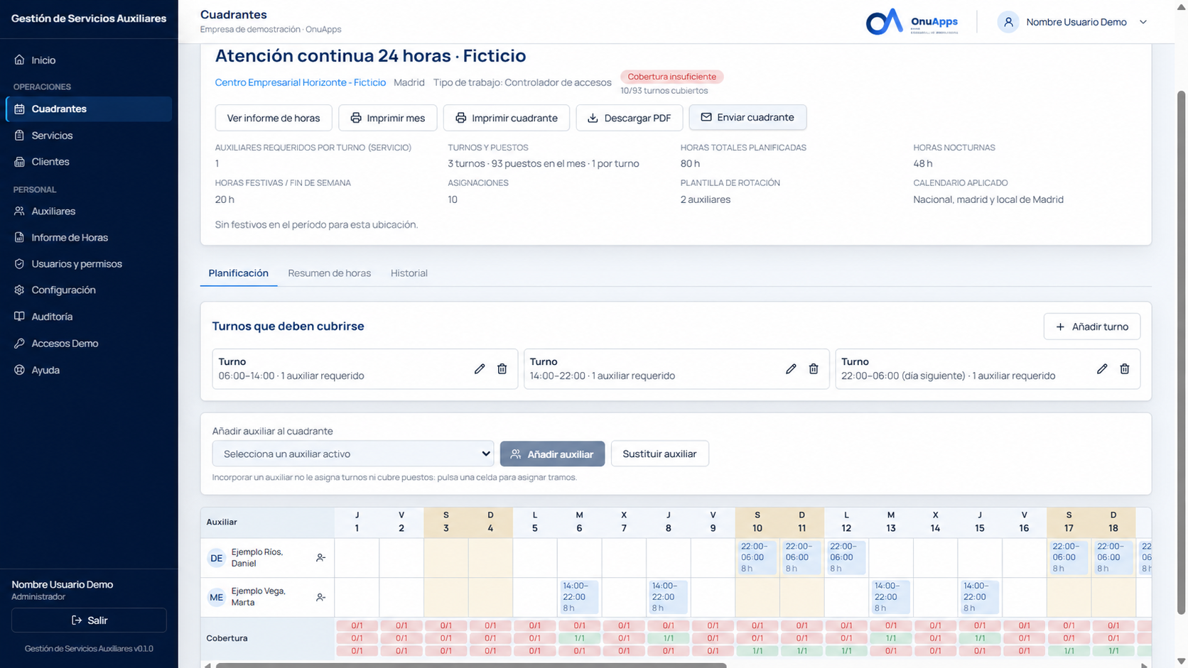Click the page vertical scrollbar
The height and width of the screenshot is (668, 1188).
[1182, 351]
